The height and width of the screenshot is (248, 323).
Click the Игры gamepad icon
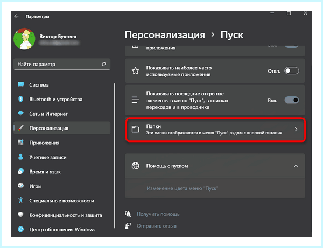coord(20,186)
